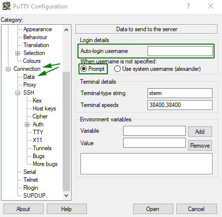Expand the Auth tree node

click(27, 124)
